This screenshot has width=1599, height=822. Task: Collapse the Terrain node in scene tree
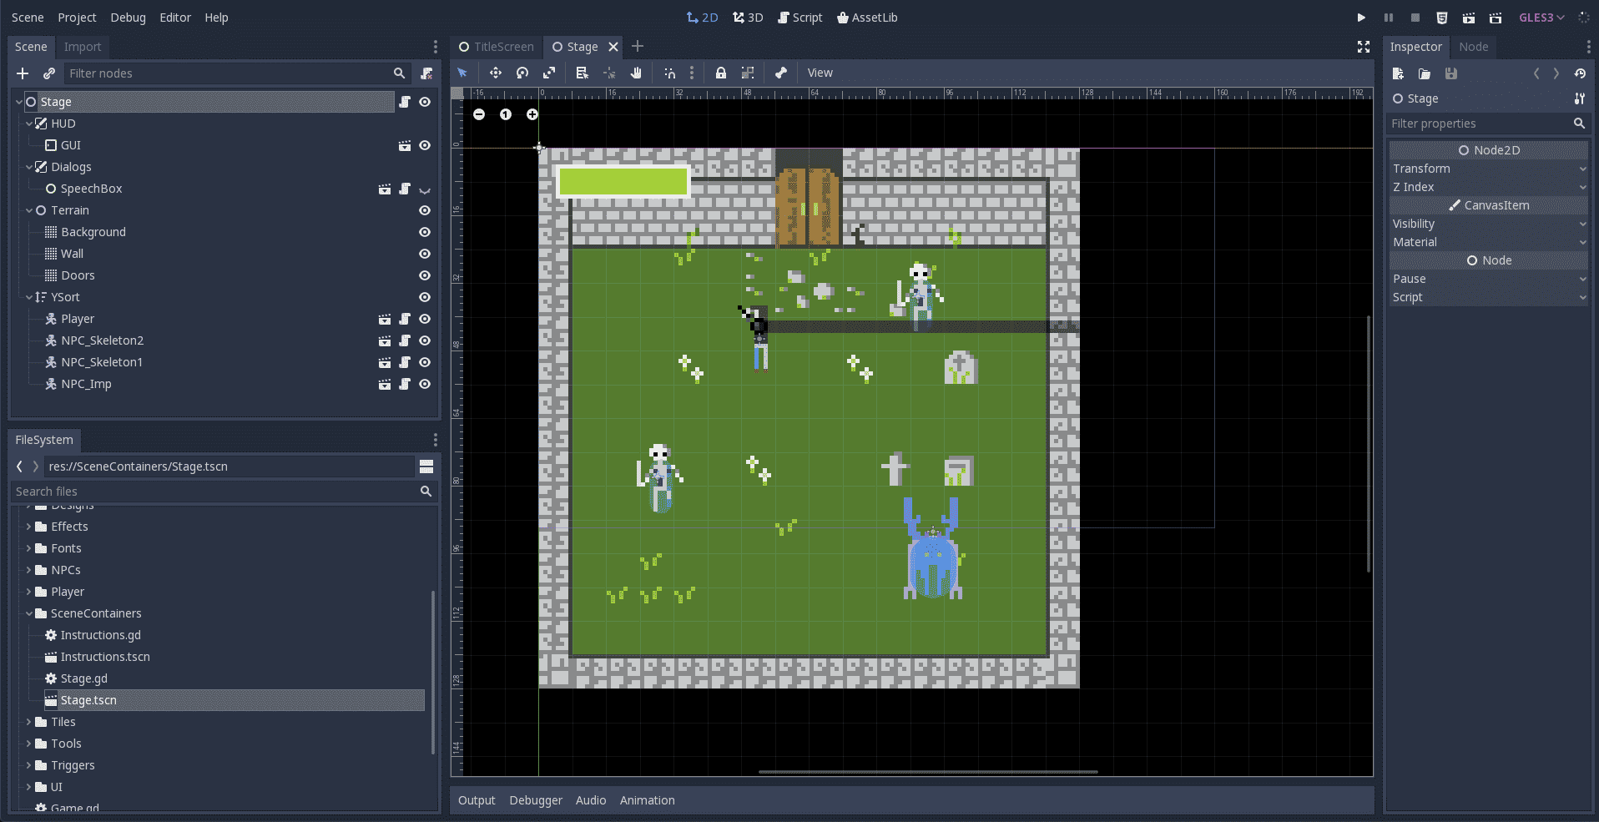point(29,210)
